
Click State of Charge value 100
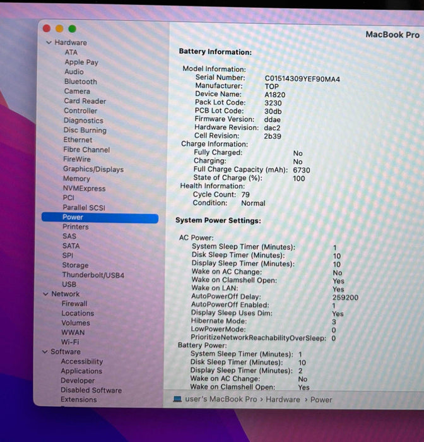coord(299,179)
